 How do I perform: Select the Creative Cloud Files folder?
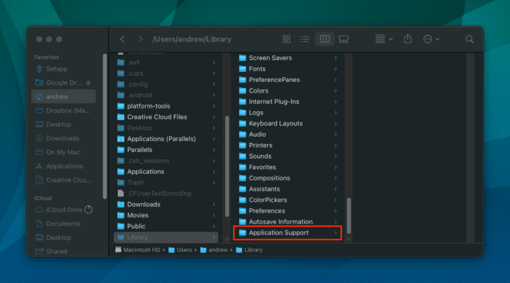click(x=156, y=117)
